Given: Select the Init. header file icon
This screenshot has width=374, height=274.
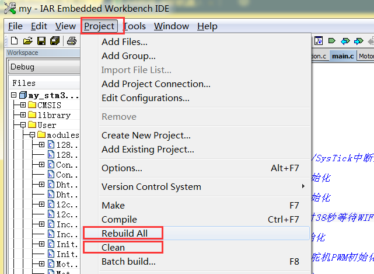Looking at the screenshot, I should tap(51, 254).
